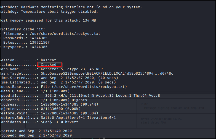Click the rockyou.txt path on the Filename line
This screenshot has height=139, width=216.
click(x=65, y=34)
